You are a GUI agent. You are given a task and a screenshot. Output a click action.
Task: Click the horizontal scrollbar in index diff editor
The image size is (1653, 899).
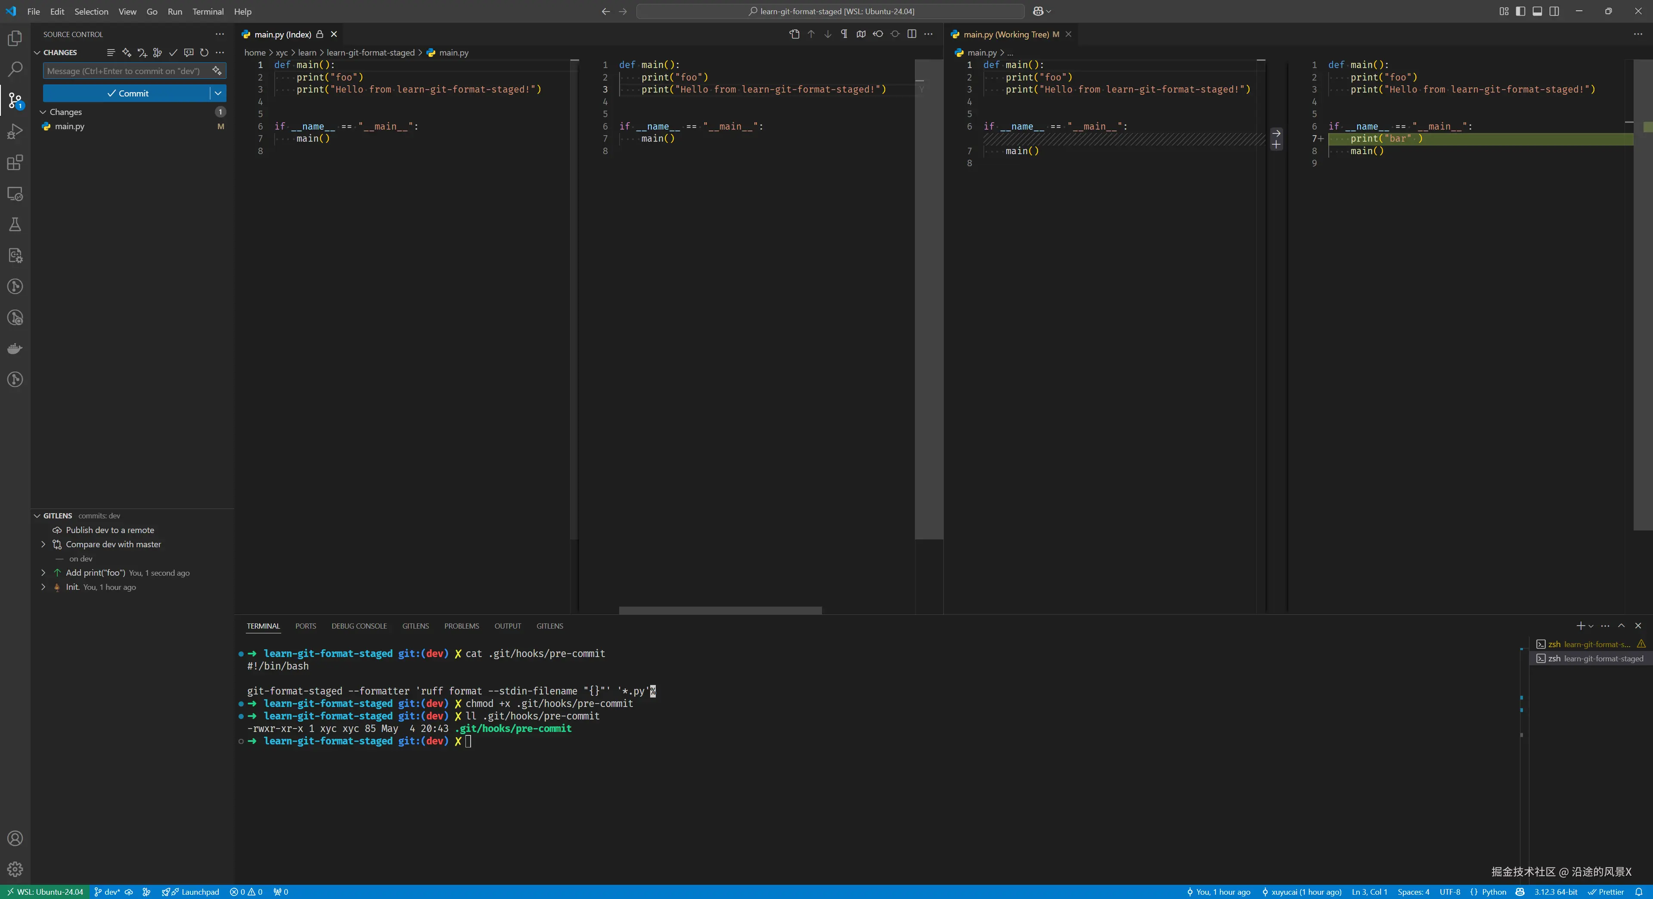coord(720,610)
